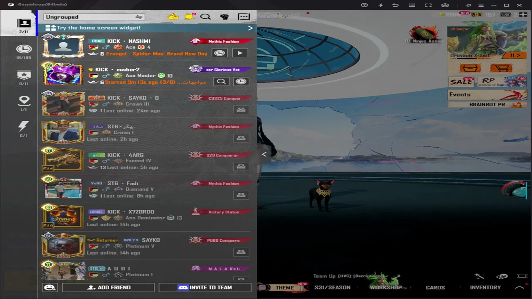View casber2's purple avatar
Viewport: 532px width, 299px height.
(63, 74)
